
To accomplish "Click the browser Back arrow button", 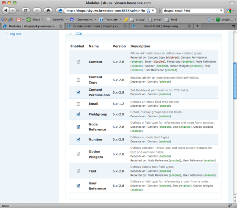I will tap(6, 11).
